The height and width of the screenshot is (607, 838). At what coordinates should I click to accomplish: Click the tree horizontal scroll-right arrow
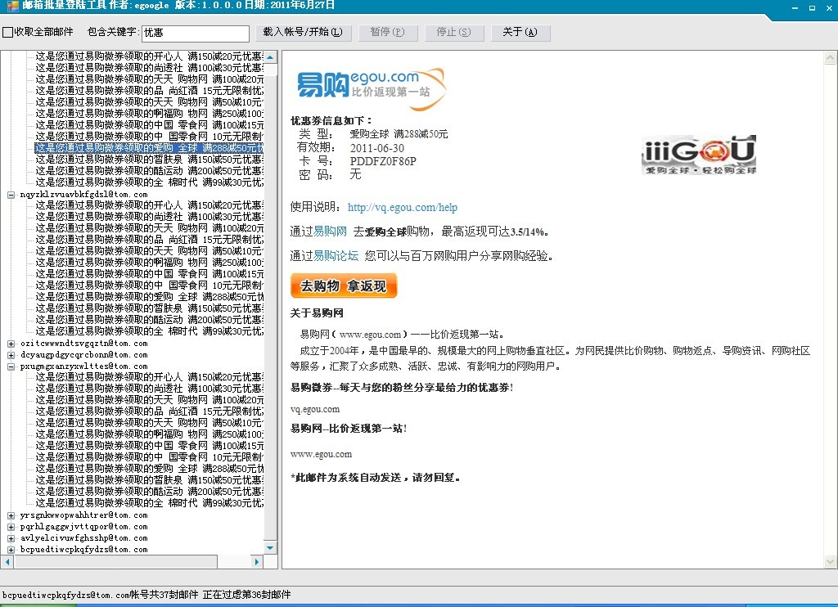click(x=257, y=561)
